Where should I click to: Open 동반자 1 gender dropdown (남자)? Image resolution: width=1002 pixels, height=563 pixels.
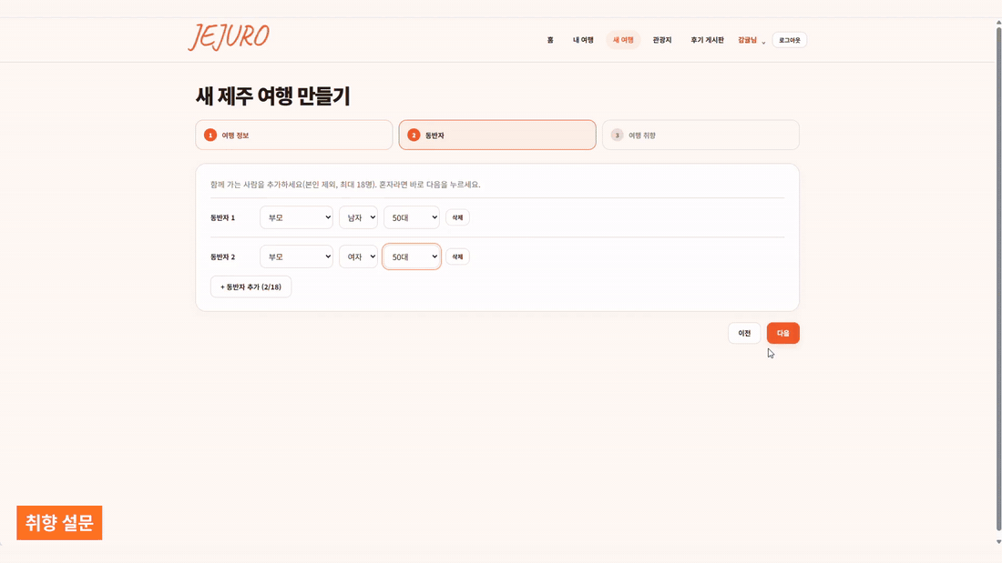pos(358,217)
